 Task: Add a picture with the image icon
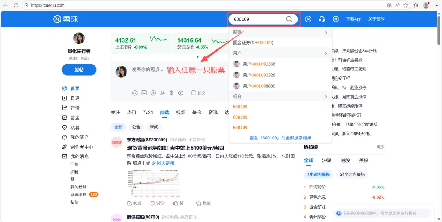coord(144,93)
